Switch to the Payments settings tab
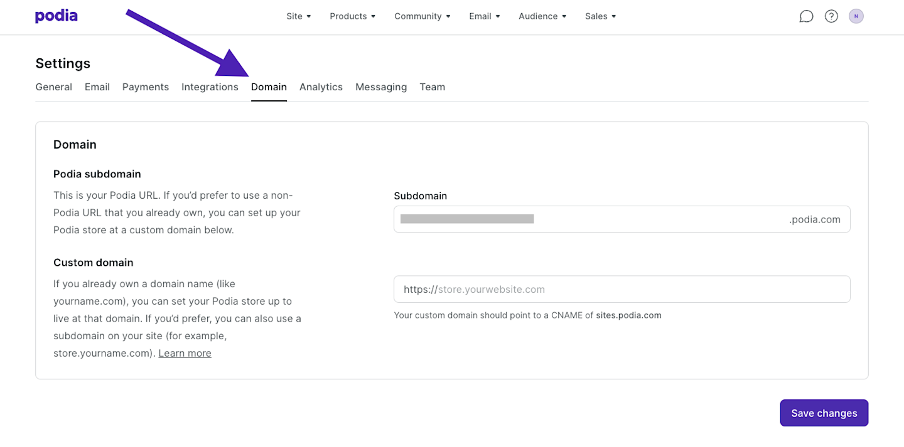The image size is (904, 447). (x=146, y=87)
